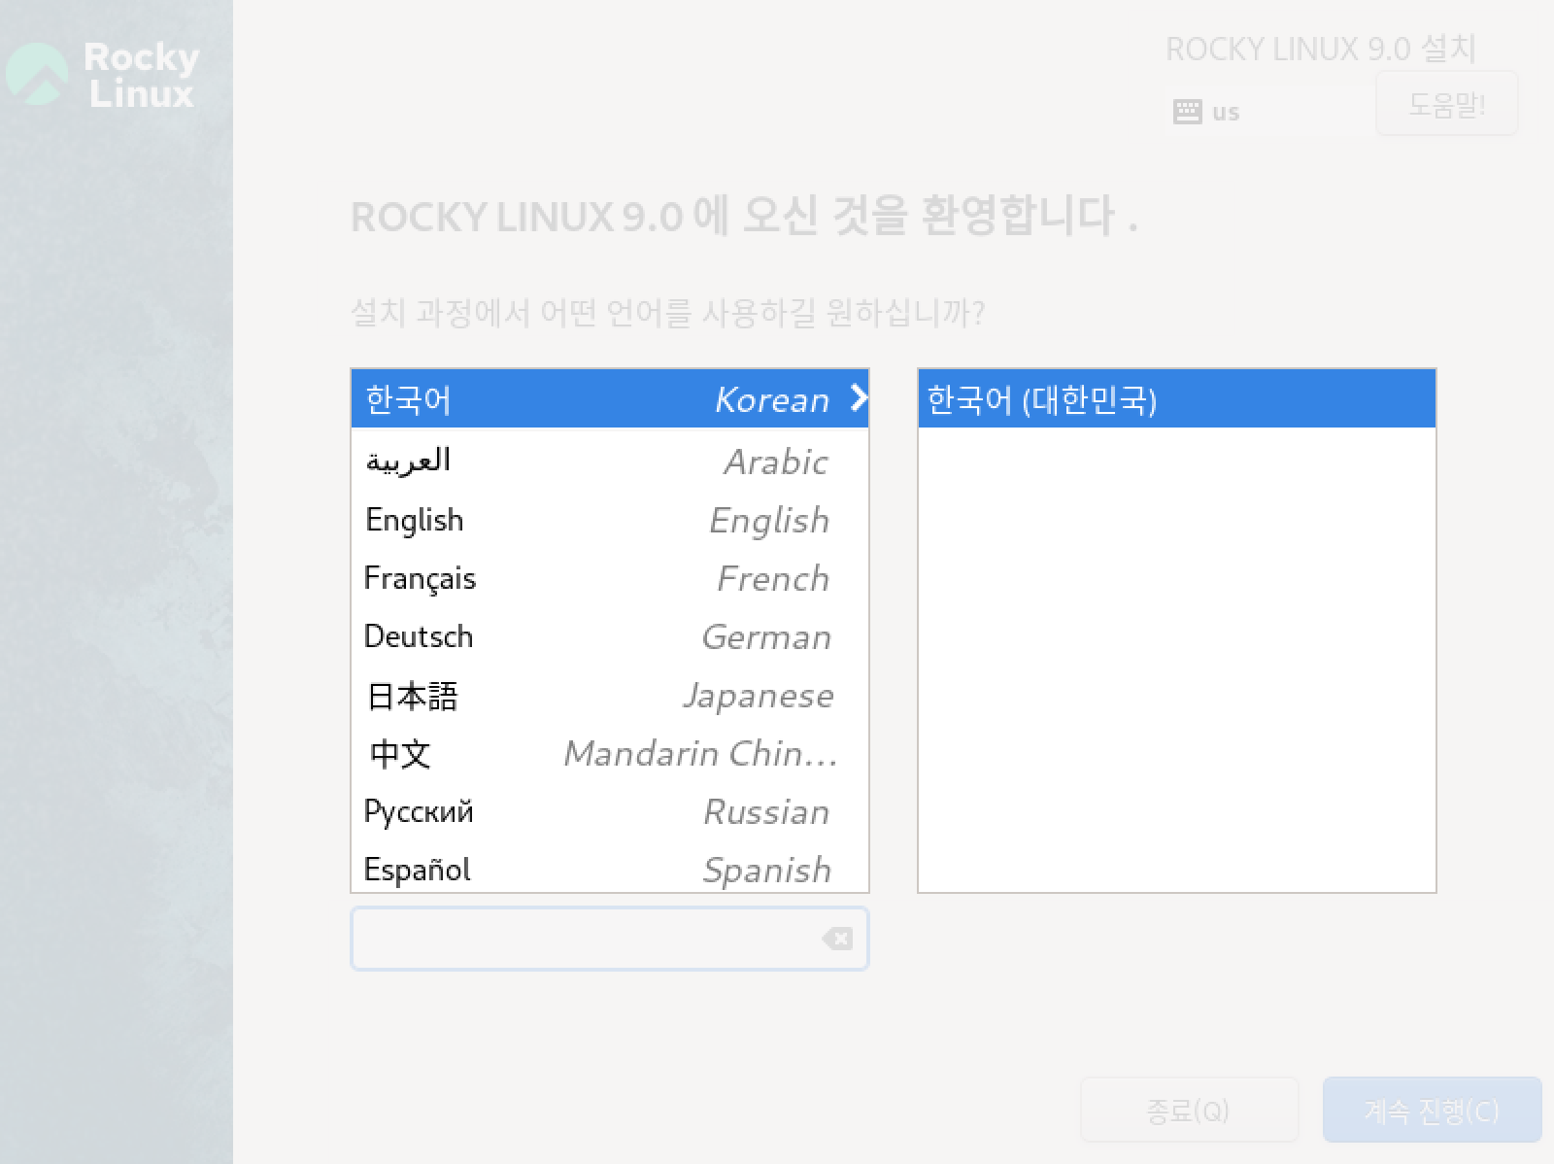Select Arabic in the language list
The height and width of the screenshot is (1164, 1554).
[x=609, y=461]
